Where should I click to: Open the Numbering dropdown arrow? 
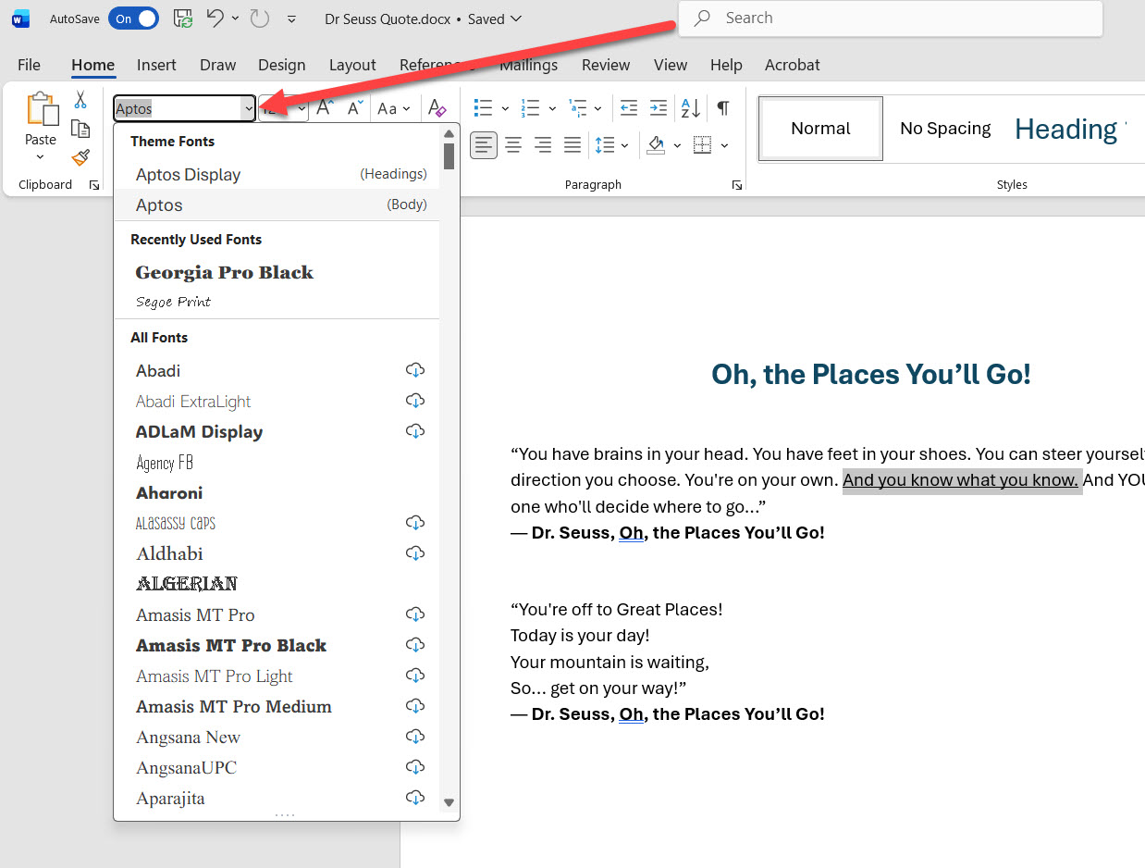pos(552,108)
